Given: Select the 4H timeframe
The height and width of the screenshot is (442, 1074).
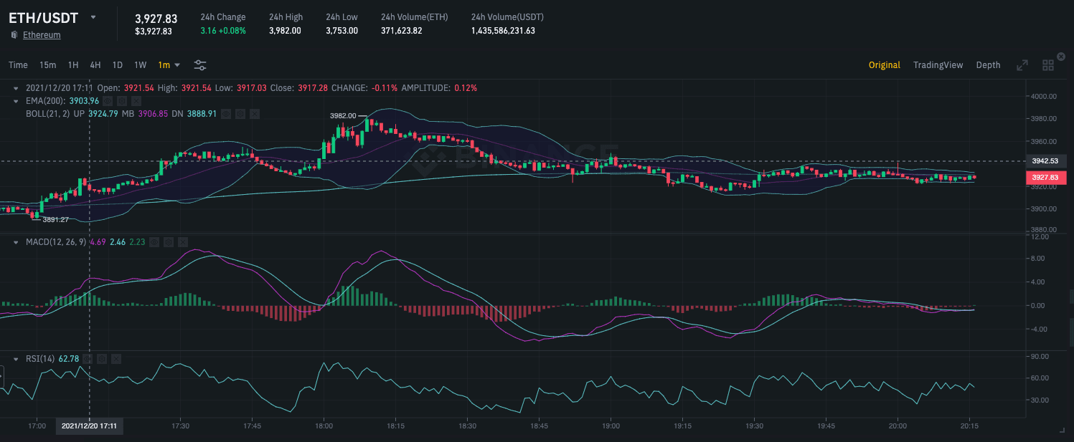Looking at the screenshot, I should pos(95,65).
